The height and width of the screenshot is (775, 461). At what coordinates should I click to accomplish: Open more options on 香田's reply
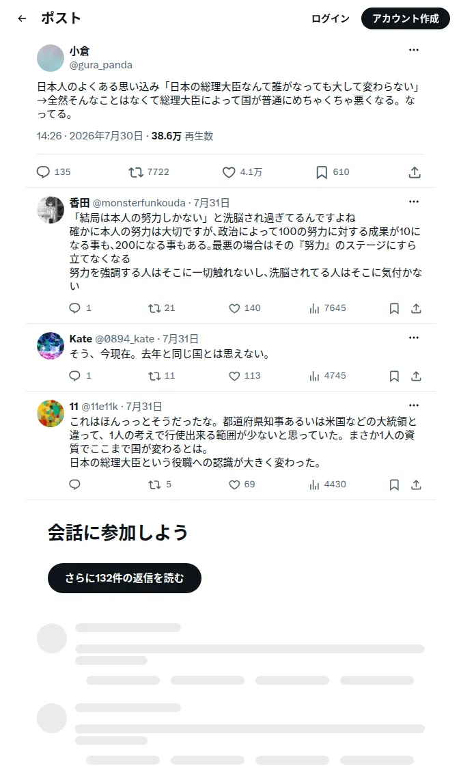414,202
